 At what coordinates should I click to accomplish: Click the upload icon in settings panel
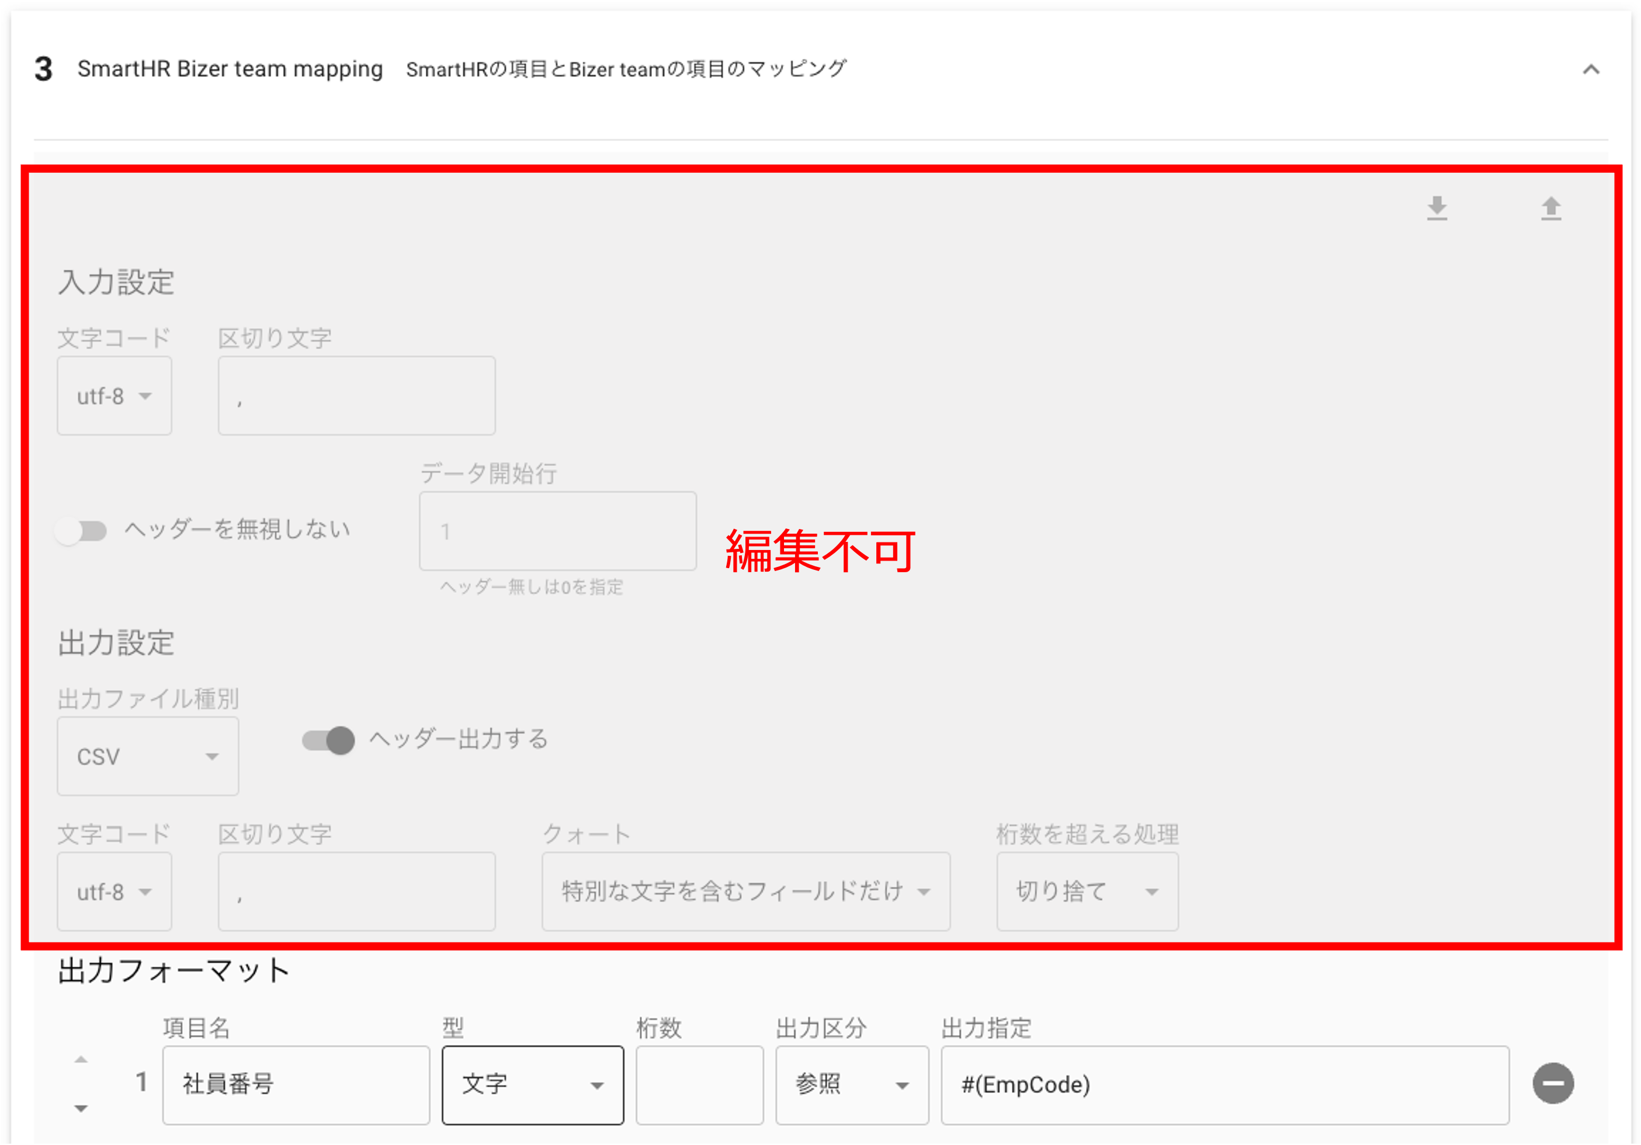pos(1550,208)
